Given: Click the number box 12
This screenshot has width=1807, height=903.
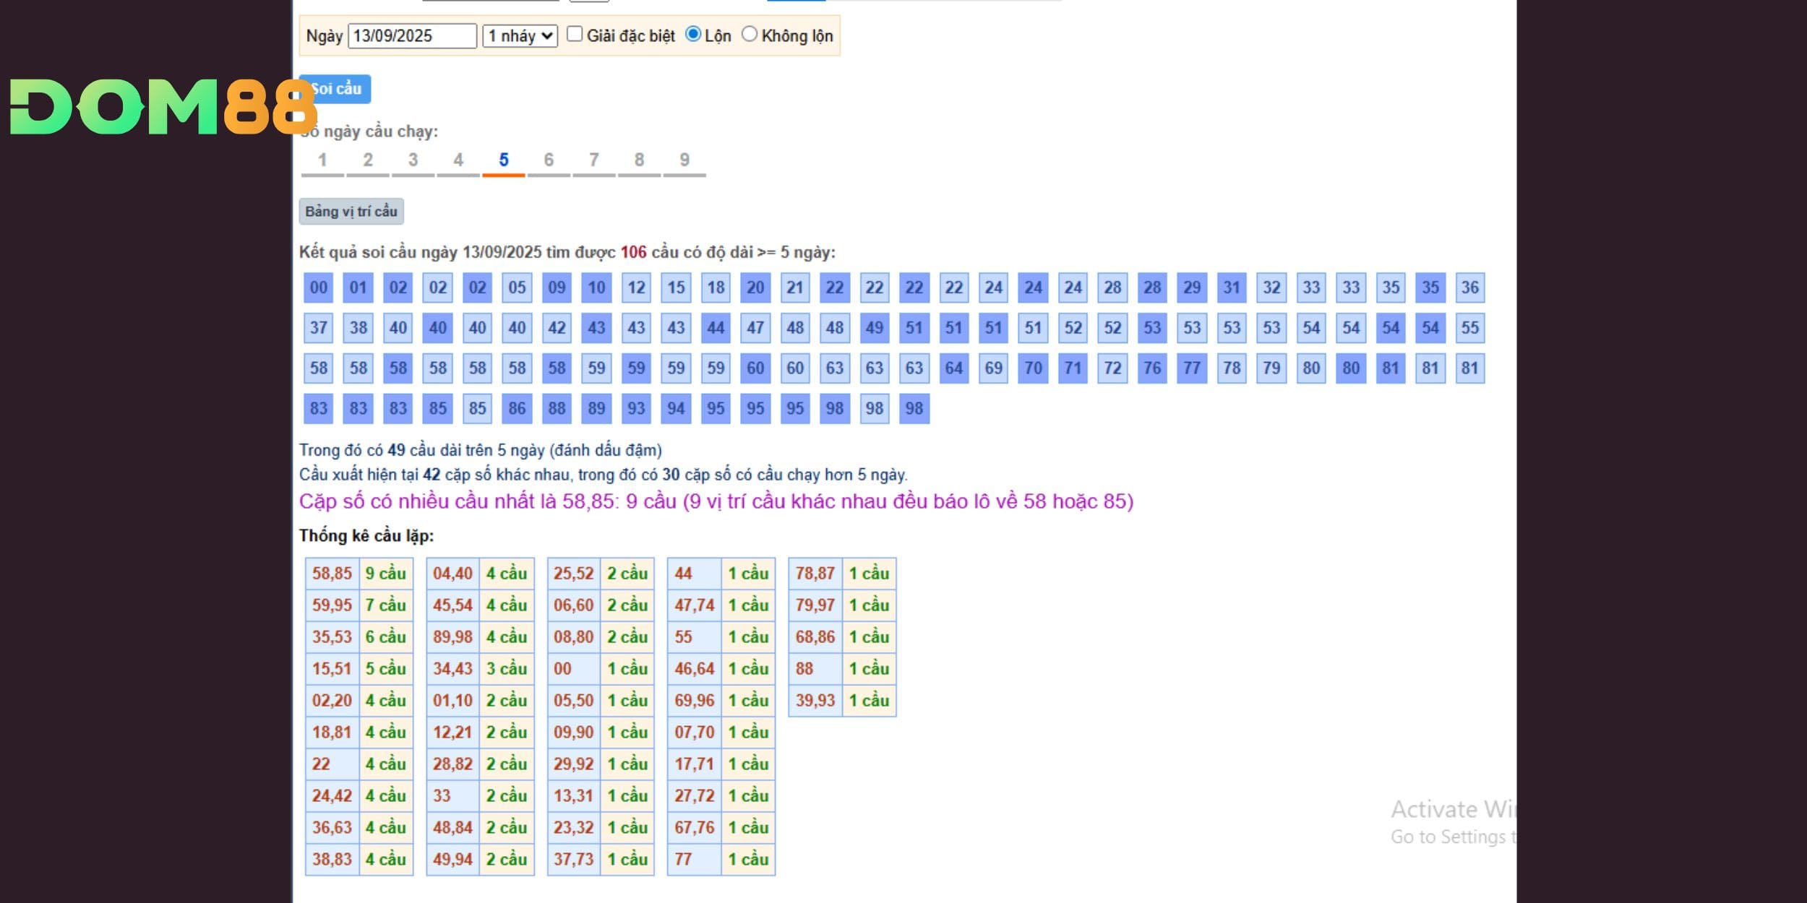Looking at the screenshot, I should (x=636, y=288).
